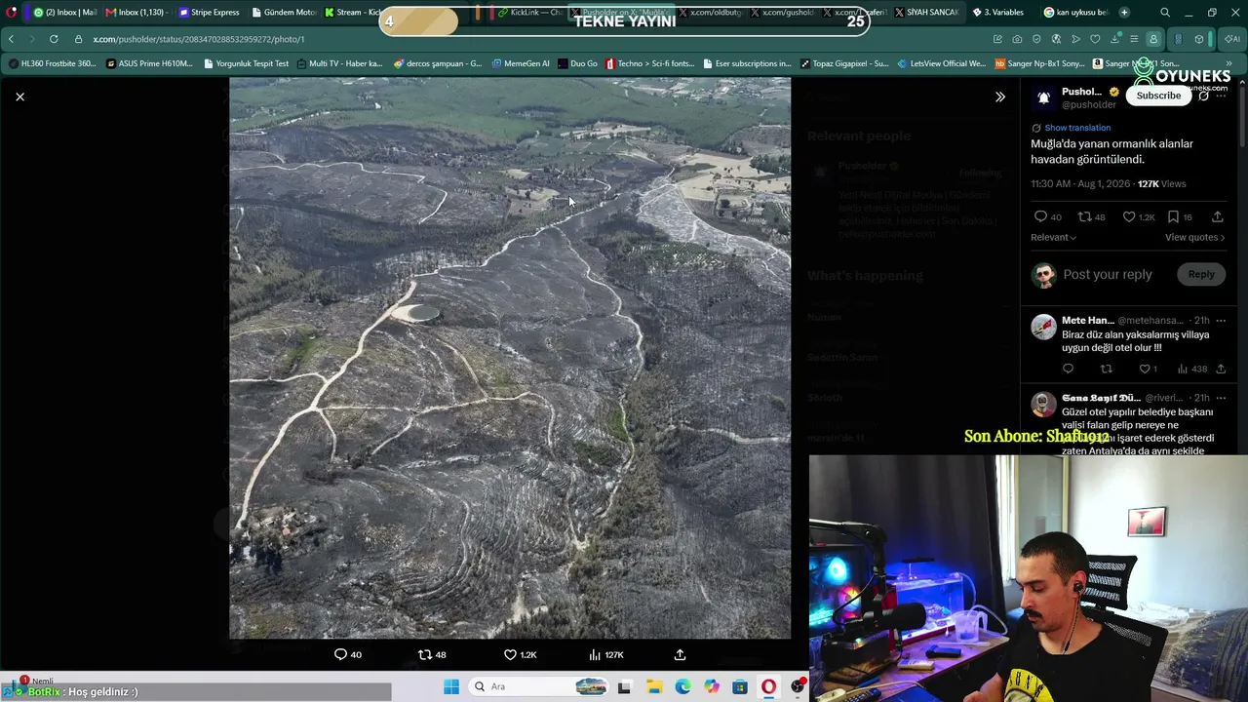The height and width of the screenshot is (702, 1248).
Task: Focus the Post your reply field
Action: (1108, 274)
